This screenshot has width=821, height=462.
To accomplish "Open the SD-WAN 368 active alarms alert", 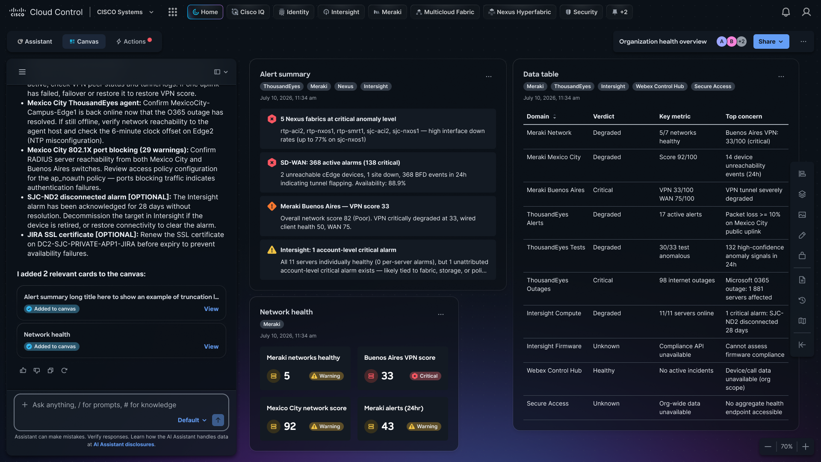I will point(378,172).
